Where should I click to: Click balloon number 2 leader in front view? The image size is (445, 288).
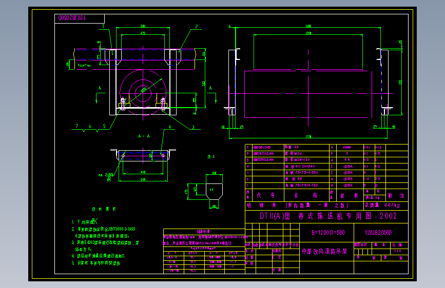[x=196, y=26]
